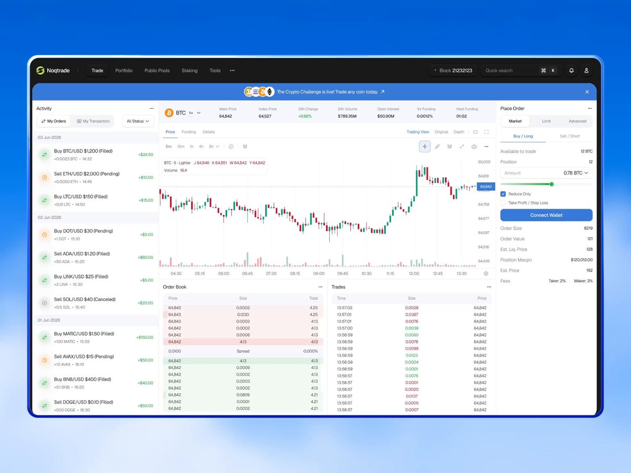Switch to the Funding tab
The height and width of the screenshot is (473, 631).
coord(189,132)
